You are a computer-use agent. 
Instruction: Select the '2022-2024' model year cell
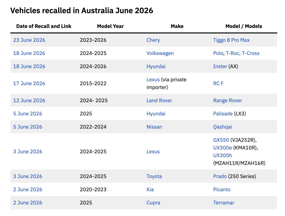[x=93, y=127]
